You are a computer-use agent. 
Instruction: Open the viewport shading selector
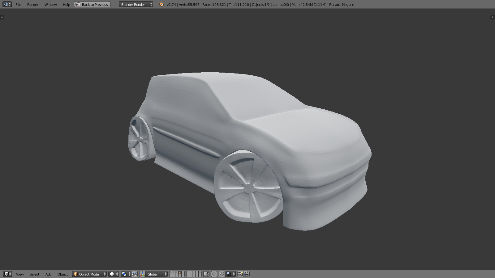click(114, 274)
